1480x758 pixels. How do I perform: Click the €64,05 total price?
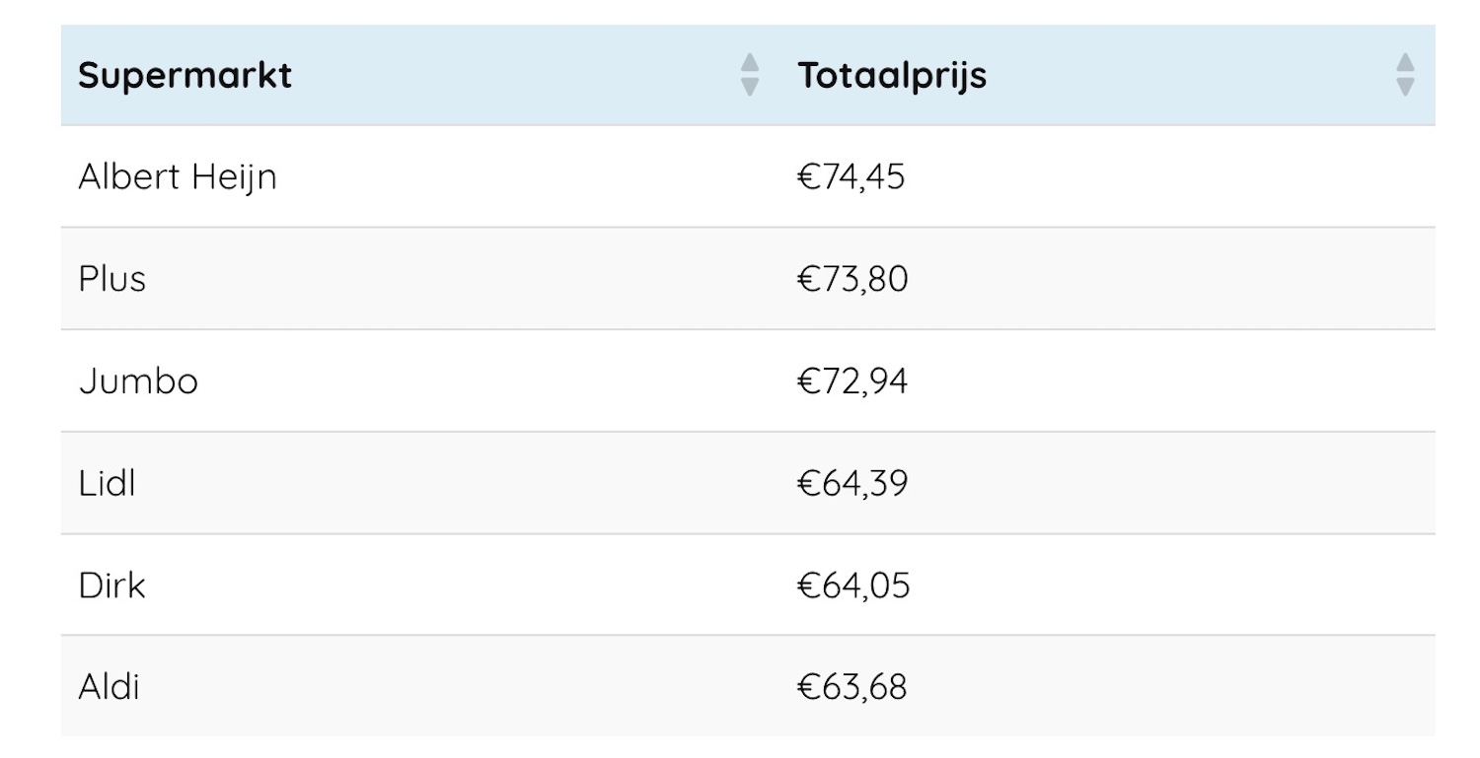click(x=852, y=586)
